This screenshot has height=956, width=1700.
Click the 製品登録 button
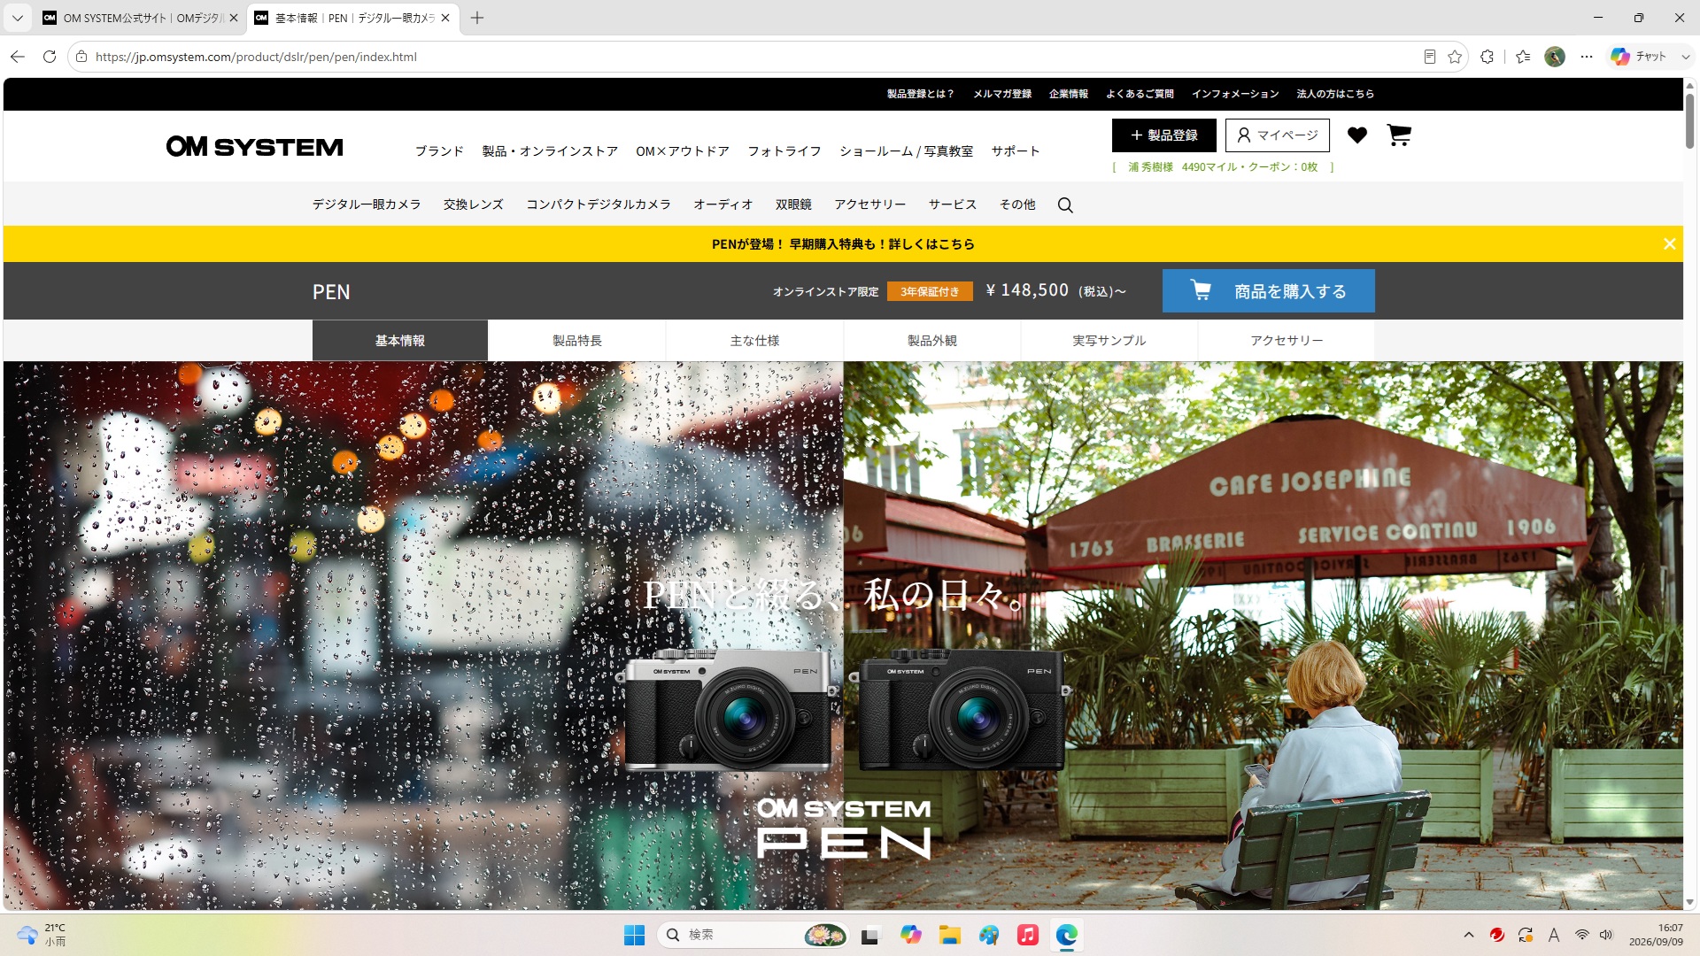coord(1163,135)
